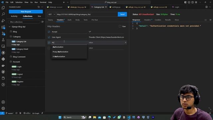Image resolution: width=213 pixels, height=120 pixels.
Task: Open the Manage gear settings
Action: pyautogui.click(x=3, y=108)
